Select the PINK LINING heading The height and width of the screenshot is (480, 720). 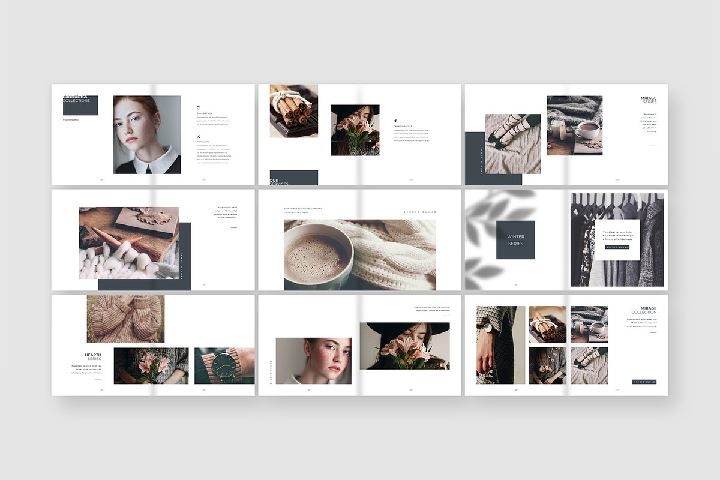point(203,142)
